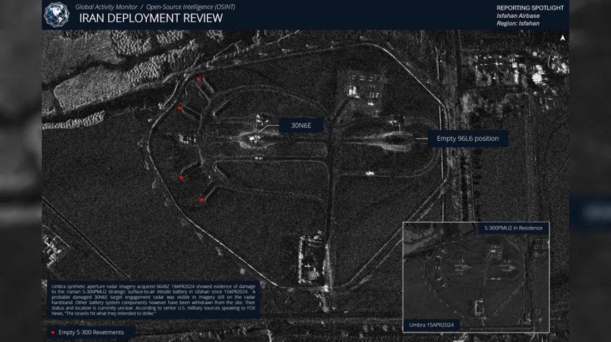This screenshot has height=342, width=611.
Task: Click the REPORTING SPOTLIGHT heading
Action: tap(530, 8)
